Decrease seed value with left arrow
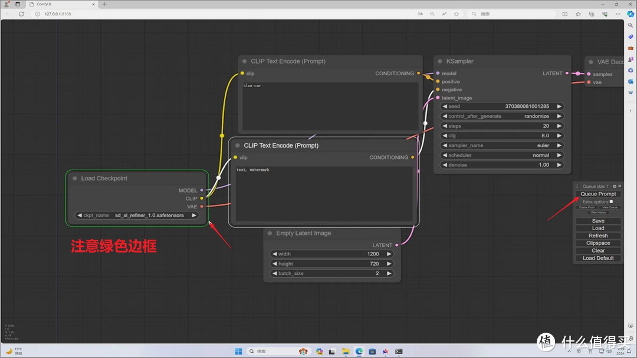Image resolution: width=637 pixels, height=358 pixels. [445, 106]
